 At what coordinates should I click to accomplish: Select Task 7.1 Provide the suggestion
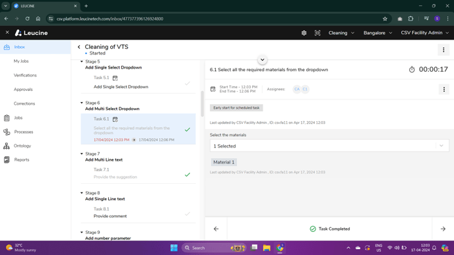point(138,173)
